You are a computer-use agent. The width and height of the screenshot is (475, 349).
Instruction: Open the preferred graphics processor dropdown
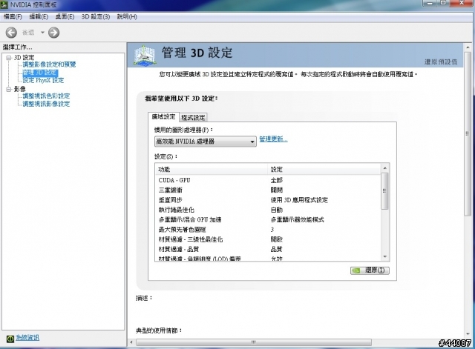click(x=206, y=142)
